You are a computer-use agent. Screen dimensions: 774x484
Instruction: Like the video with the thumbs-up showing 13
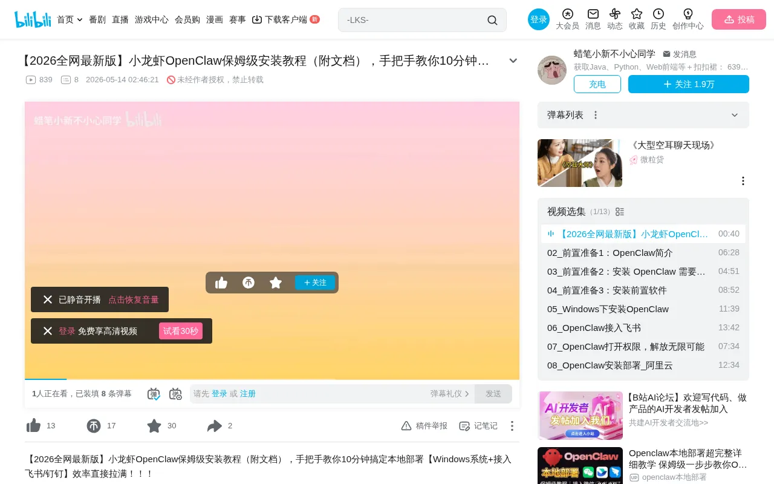pos(34,426)
